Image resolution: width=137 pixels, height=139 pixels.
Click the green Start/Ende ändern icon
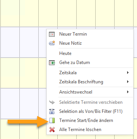point(52,120)
